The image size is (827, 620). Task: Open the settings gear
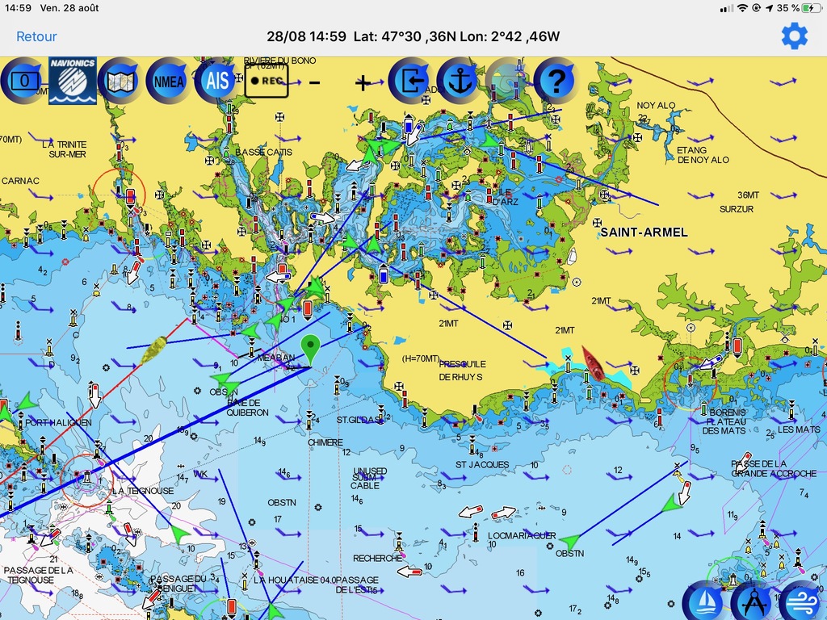[795, 36]
